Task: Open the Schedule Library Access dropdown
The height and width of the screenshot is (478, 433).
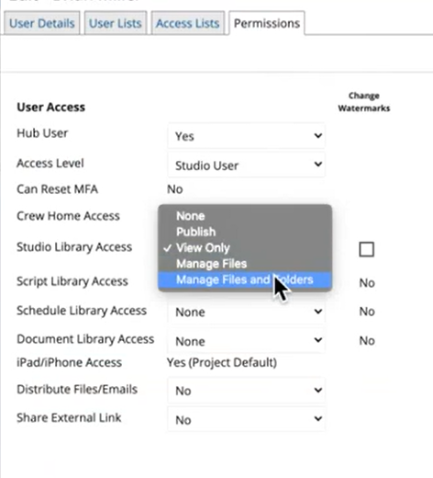Action: [246, 312]
